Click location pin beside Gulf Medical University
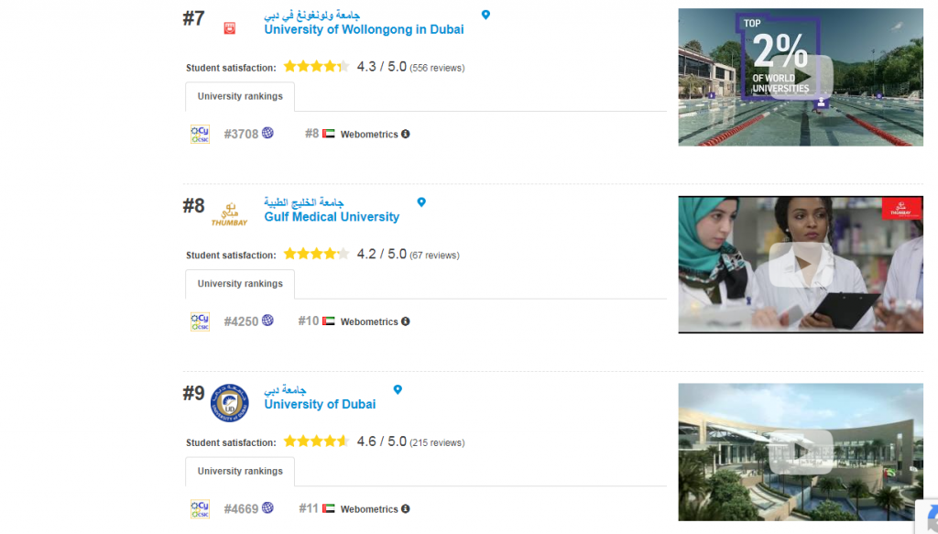Viewport: 938px width, 534px height. tap(421, 202)
